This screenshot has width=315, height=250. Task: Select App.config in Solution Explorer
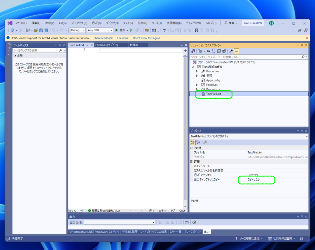point(213,80)
